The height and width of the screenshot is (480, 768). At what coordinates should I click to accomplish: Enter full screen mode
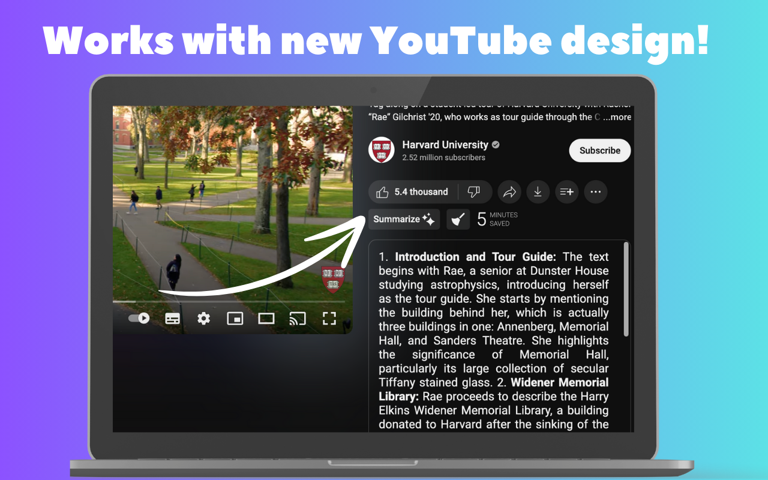(329, 319)
